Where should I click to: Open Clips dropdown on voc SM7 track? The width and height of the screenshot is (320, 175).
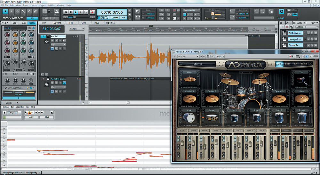coord(58,44)
